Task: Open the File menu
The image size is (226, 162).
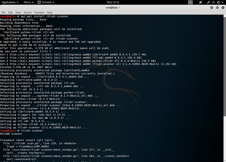Action: click(x=3, y=12)
